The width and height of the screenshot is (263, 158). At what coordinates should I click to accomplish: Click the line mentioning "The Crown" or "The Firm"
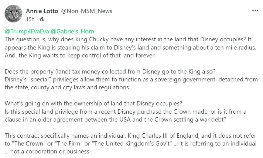[131, 144]
